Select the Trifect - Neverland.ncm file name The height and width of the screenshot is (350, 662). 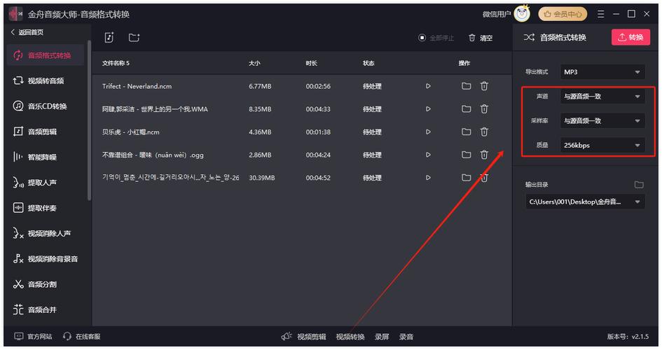coord(137,86)
